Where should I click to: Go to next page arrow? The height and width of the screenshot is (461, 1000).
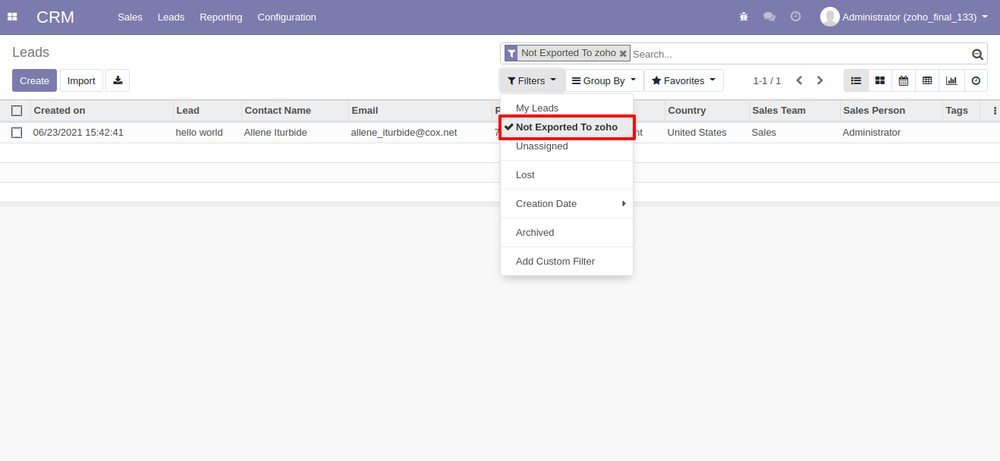click(x=819, y=80)
